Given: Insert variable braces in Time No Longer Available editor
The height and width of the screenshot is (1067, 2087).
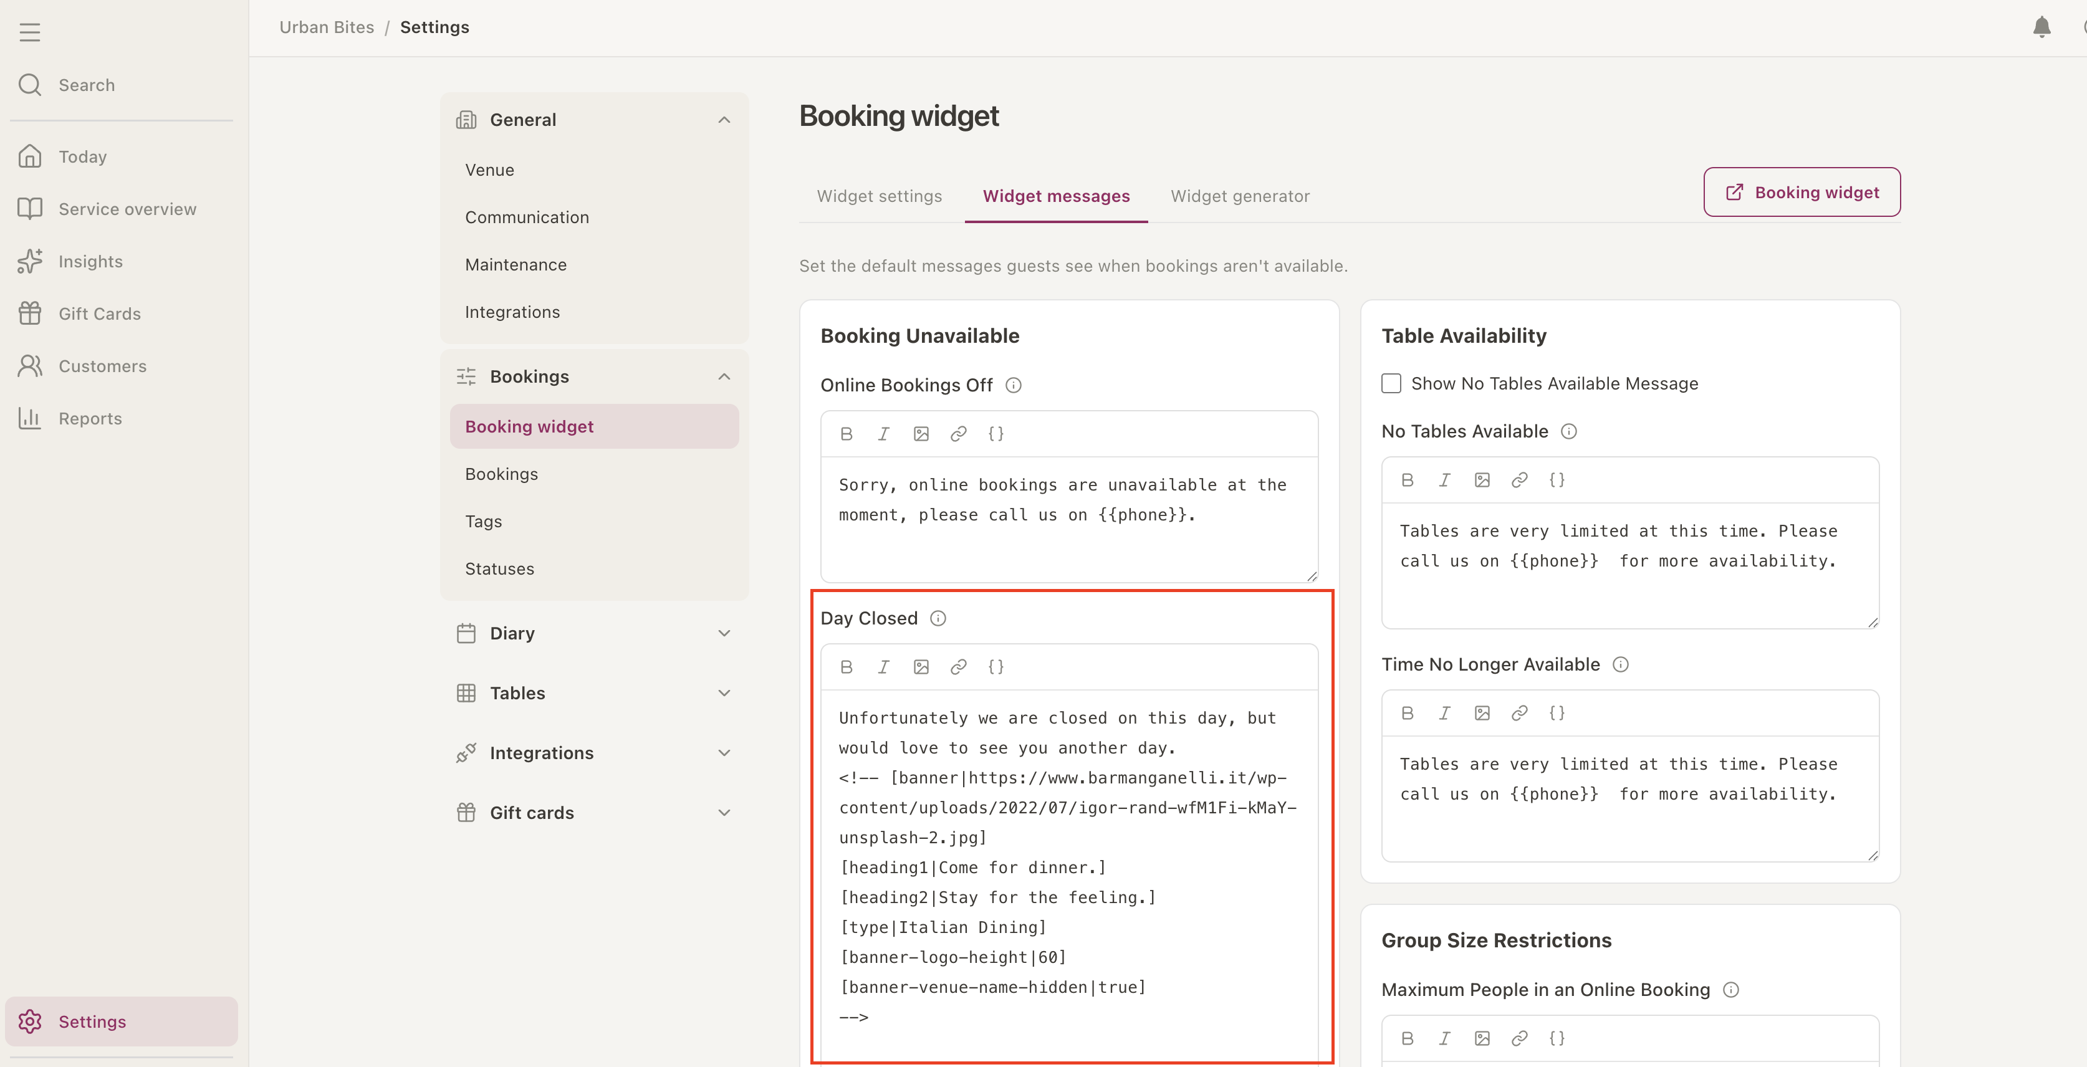Looking at the screenshot, I should [x=1557, y=713].
